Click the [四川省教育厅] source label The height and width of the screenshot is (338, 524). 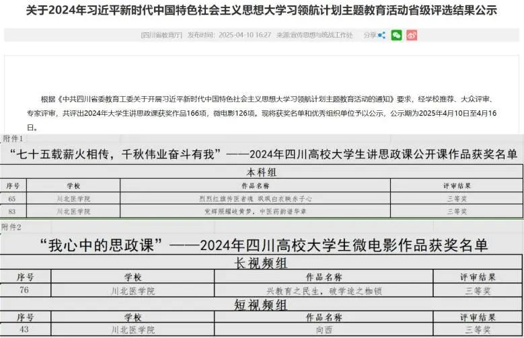point(161,35)
